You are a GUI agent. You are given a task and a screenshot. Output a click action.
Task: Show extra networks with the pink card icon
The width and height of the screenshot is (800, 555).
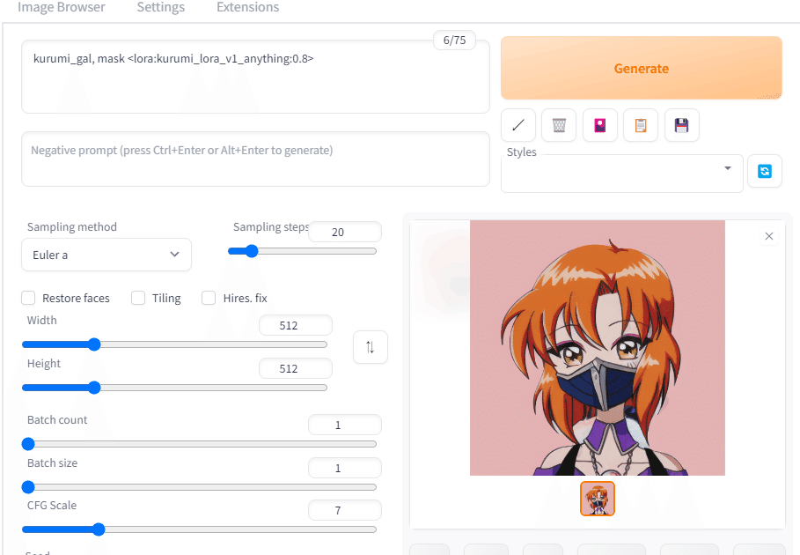coord(600,125)
